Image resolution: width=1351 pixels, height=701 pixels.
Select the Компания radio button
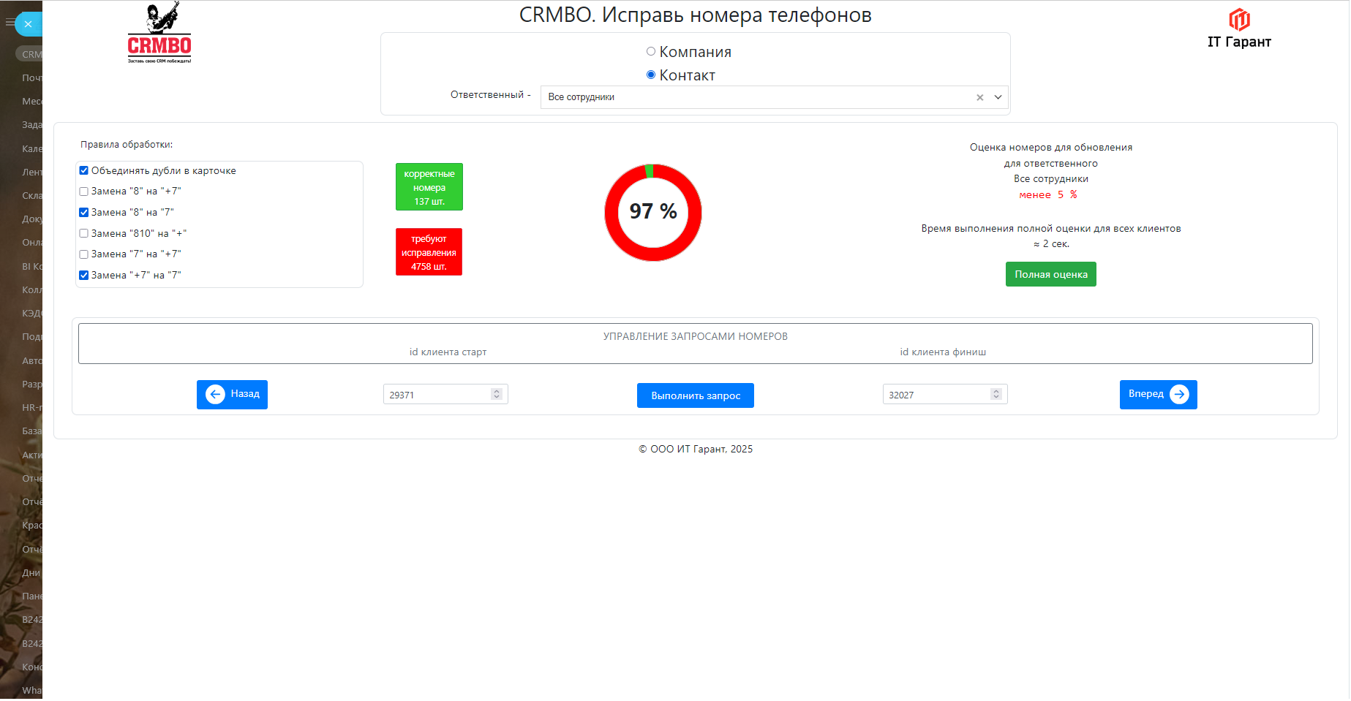coord(650,52)
